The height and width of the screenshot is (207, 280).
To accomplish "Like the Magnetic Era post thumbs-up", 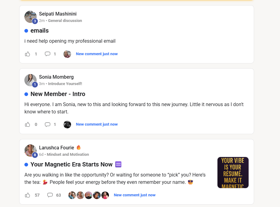I will click(27, 195).
